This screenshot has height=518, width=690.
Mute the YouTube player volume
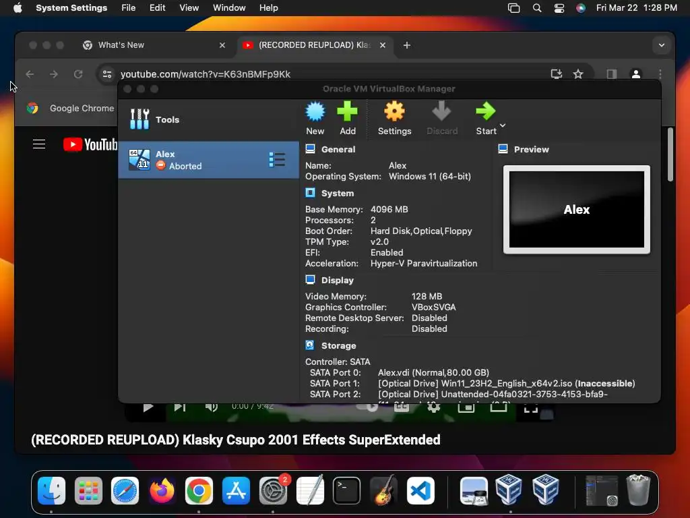click(211, 407)
